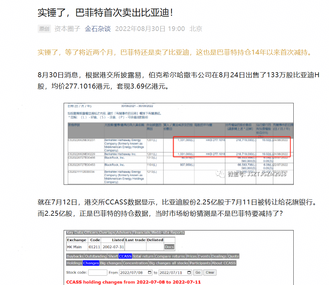Screen dimensions: 329x285
Task: Click the Docs button in exchange table
Action: pyautogui.click(x=169, y=247)
